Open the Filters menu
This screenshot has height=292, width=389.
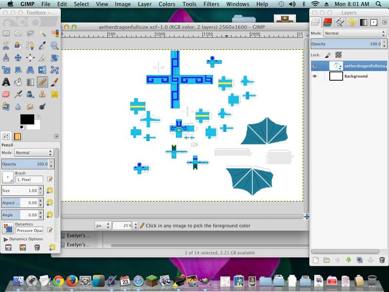pyautogui.click(x=211, y=4)
